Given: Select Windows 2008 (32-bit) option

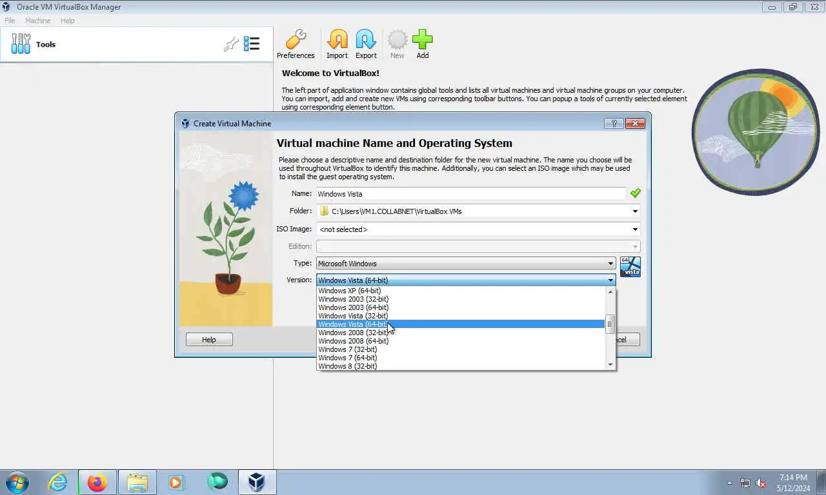Looking at the screenshot, I should pos(461,333).
